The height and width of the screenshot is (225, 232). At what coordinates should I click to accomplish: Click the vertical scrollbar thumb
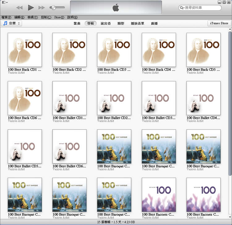coord(230,103)
